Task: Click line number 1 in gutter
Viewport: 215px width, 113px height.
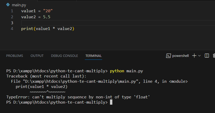Action: coord(12,11)
